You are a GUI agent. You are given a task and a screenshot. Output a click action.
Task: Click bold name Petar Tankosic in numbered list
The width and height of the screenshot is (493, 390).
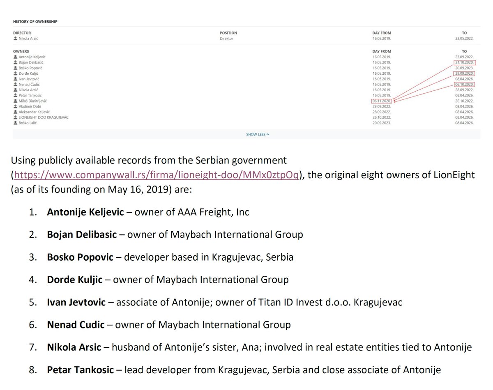pos(80,370)
